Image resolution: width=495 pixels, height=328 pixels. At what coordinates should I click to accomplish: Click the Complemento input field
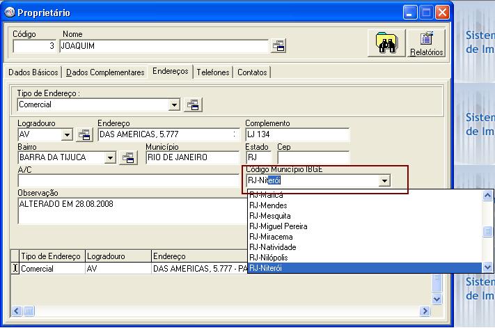tap(297, 134)
